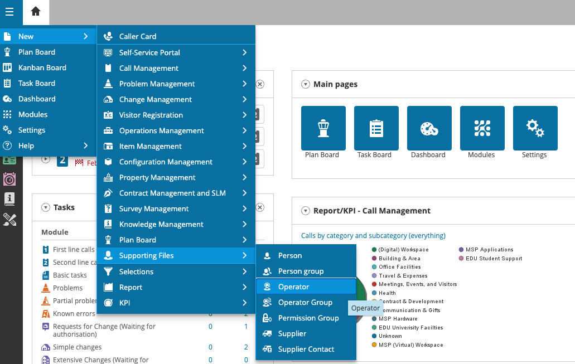Click the tools icon in left sidebar
The width and height of the screenshot is (575, 364).
click(9, 219)
